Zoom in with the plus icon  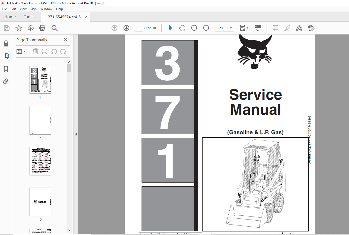tap(206, 28)
